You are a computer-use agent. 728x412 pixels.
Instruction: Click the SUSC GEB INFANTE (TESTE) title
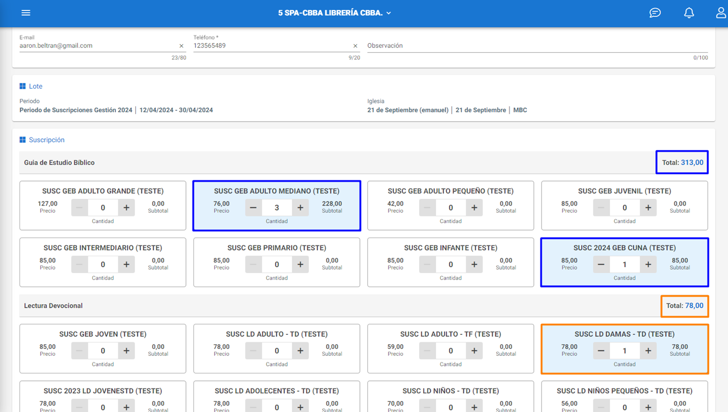[451, 248]
